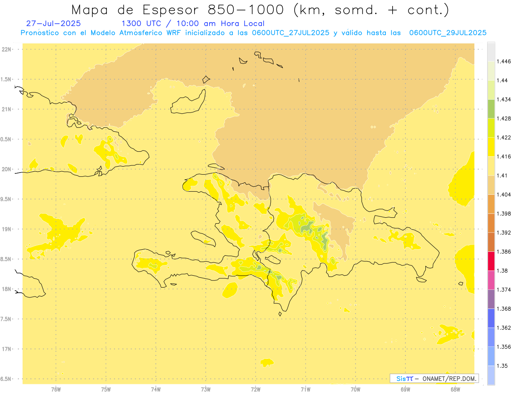Click the colorbar value 1.44

[x=502, y=81]
